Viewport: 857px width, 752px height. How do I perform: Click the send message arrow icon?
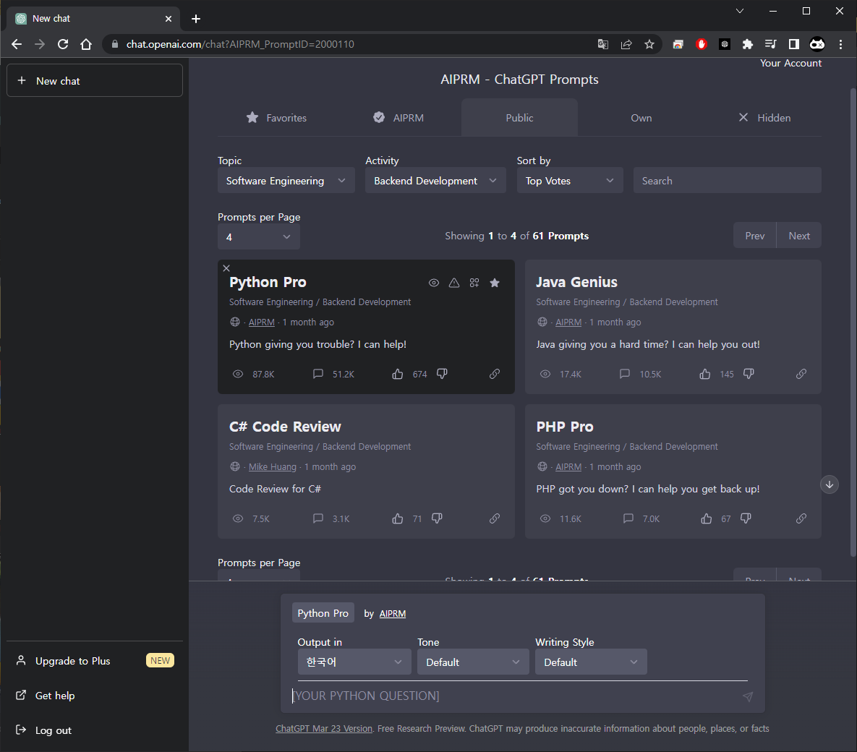coord(748,696)
